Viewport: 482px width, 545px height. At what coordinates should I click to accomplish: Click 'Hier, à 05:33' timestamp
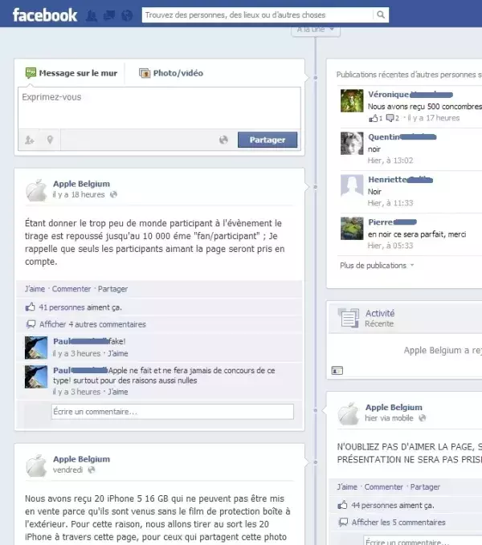(390, 246)
